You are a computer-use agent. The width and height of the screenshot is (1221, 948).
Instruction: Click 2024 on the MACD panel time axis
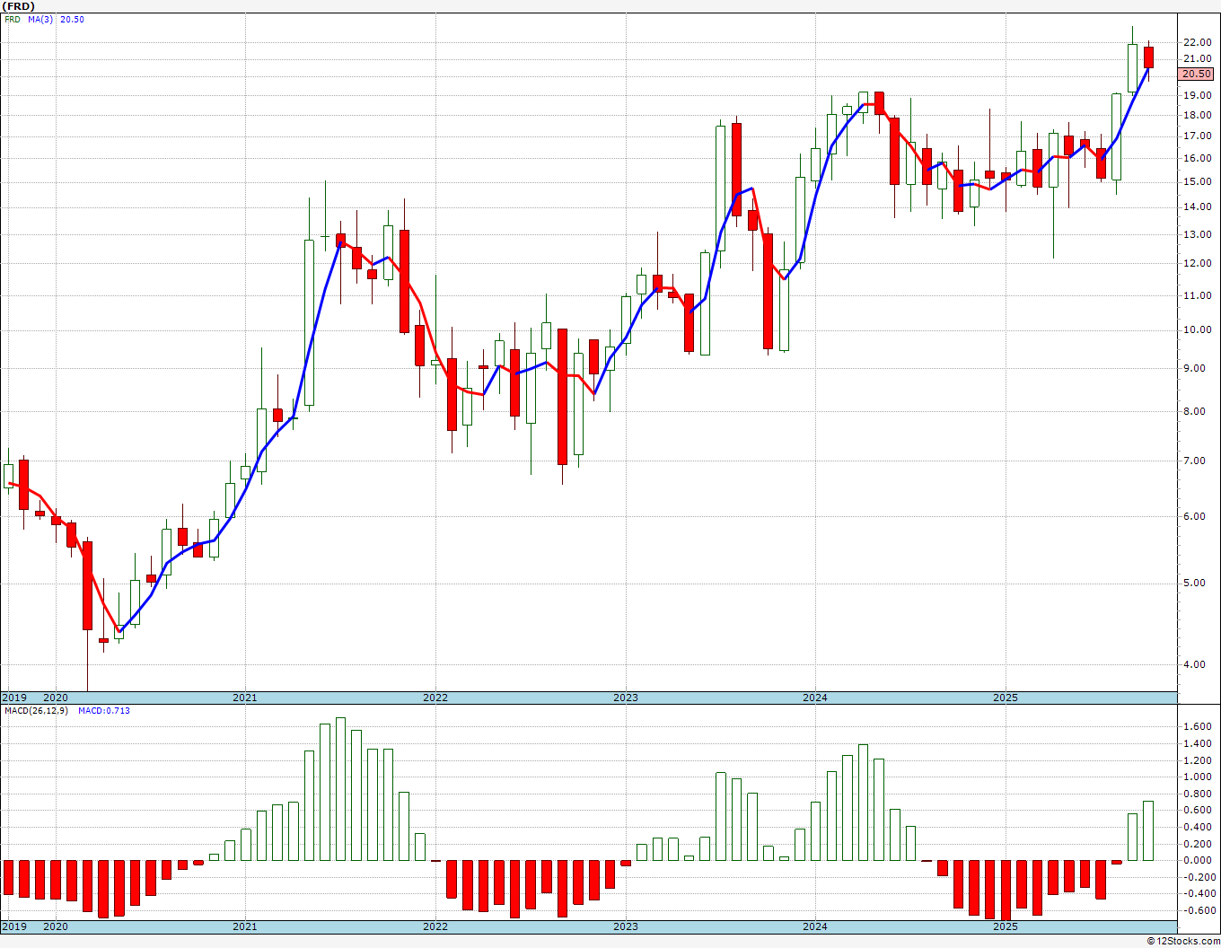(x=815, y=927)
